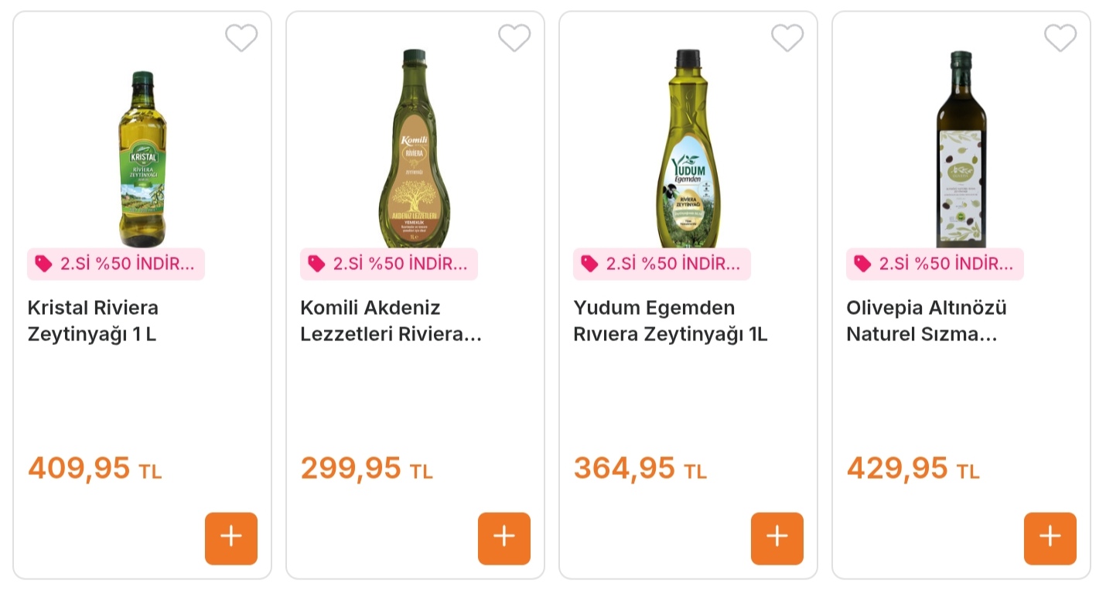
Task: Open the 2nd-item discount badge on Komili
Action: click(x=389, y=264)
